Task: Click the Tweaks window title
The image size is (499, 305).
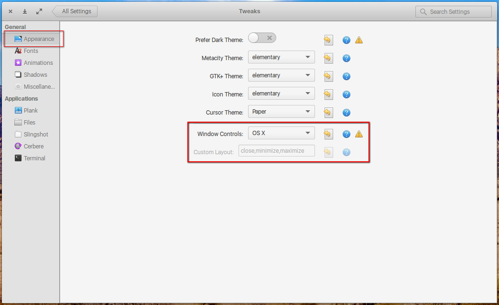Action: coord(249,11)
